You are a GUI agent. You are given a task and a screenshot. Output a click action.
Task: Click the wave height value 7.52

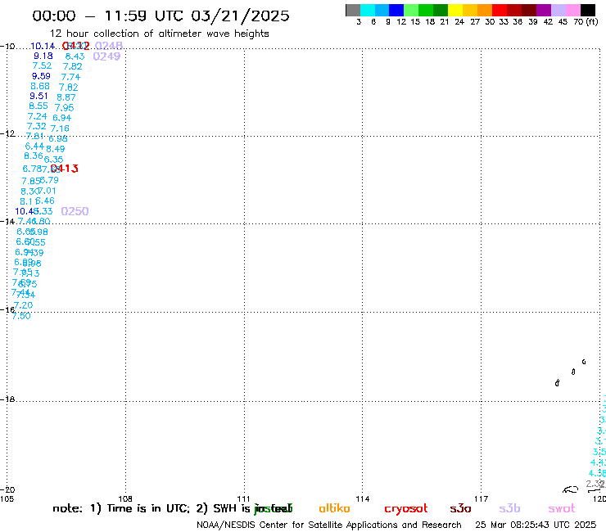[42, 66]
